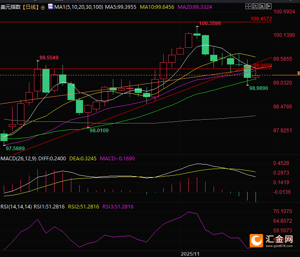
Task: Click the 98.0109 swing low label
Action: pyautogui.click(x=99, y=131)
